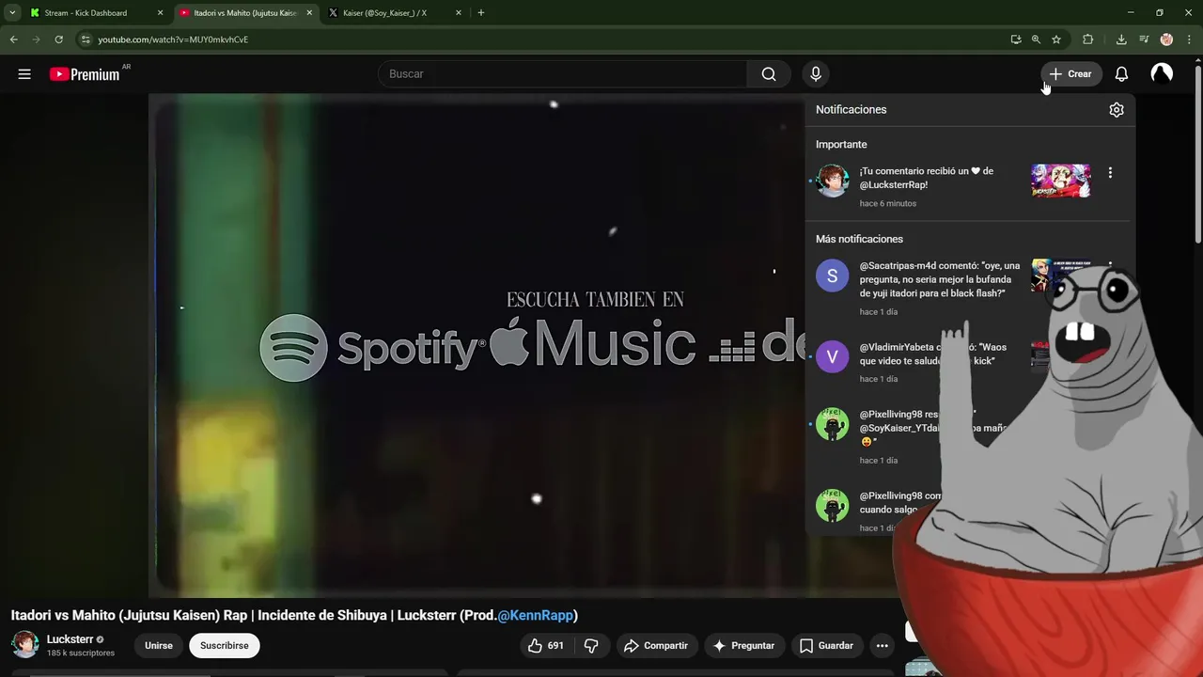Open options for LucksterrRap heart notification
1203x677 pixels.
tap(1110, 173)
